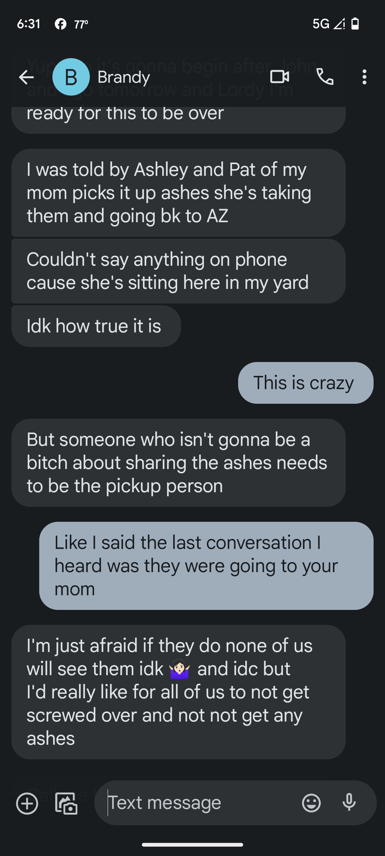Tap the microphone for voice message
This screenshot has width=385, height=856.
coord(349,803)
